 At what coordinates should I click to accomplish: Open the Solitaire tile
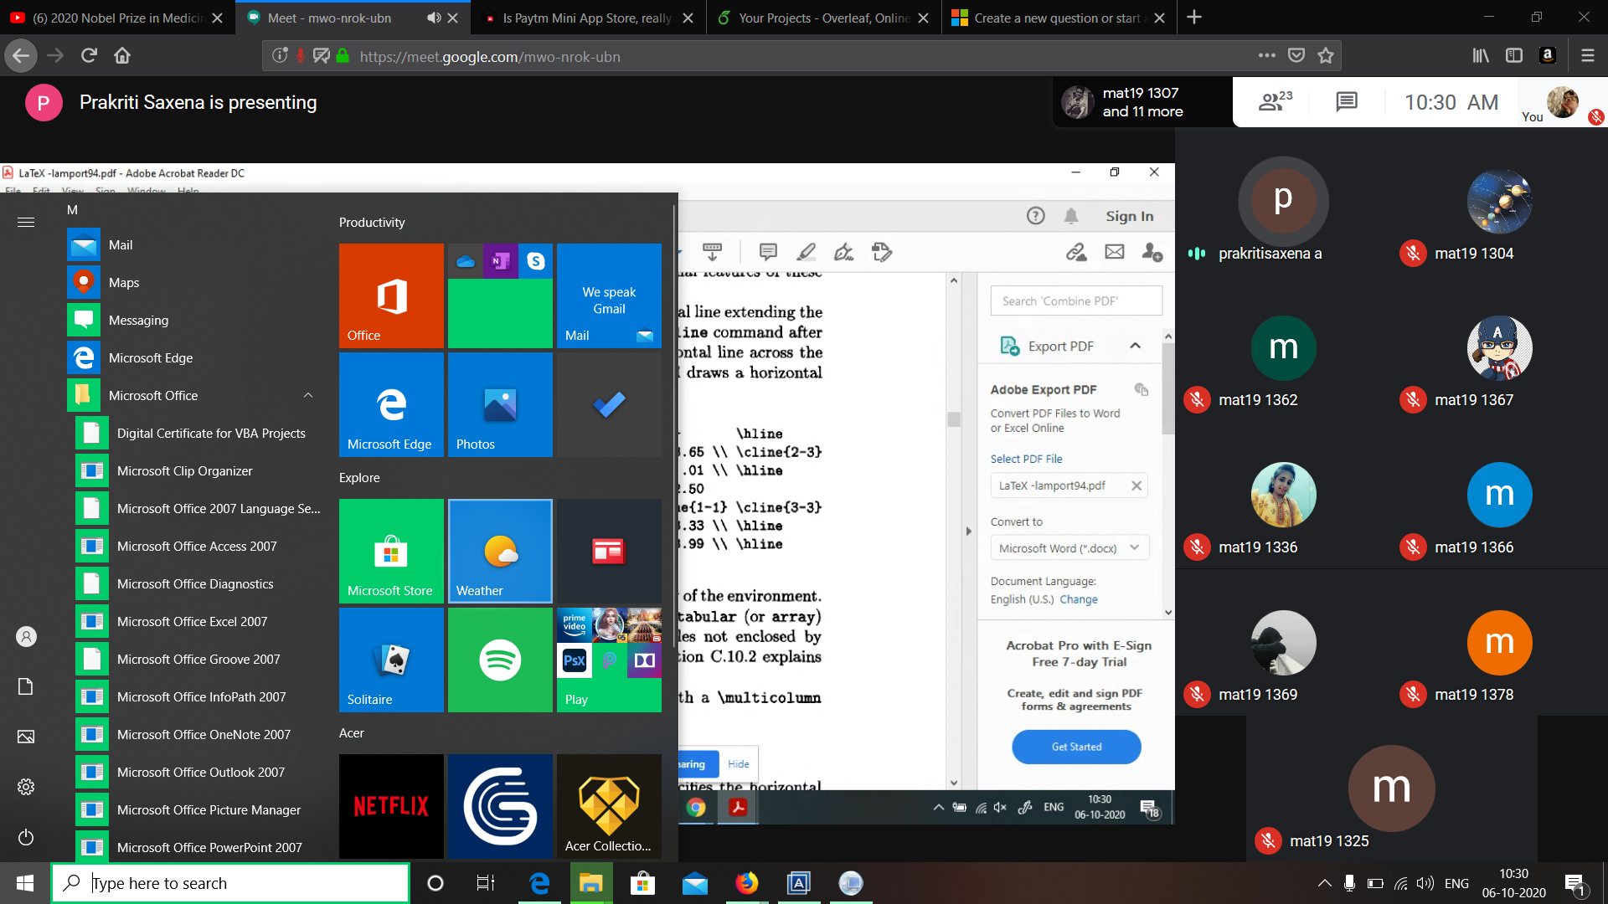[x=391, y=660]
